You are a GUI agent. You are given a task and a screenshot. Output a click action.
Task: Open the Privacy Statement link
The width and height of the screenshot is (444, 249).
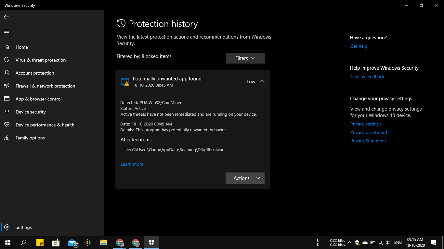pos(368,141)
